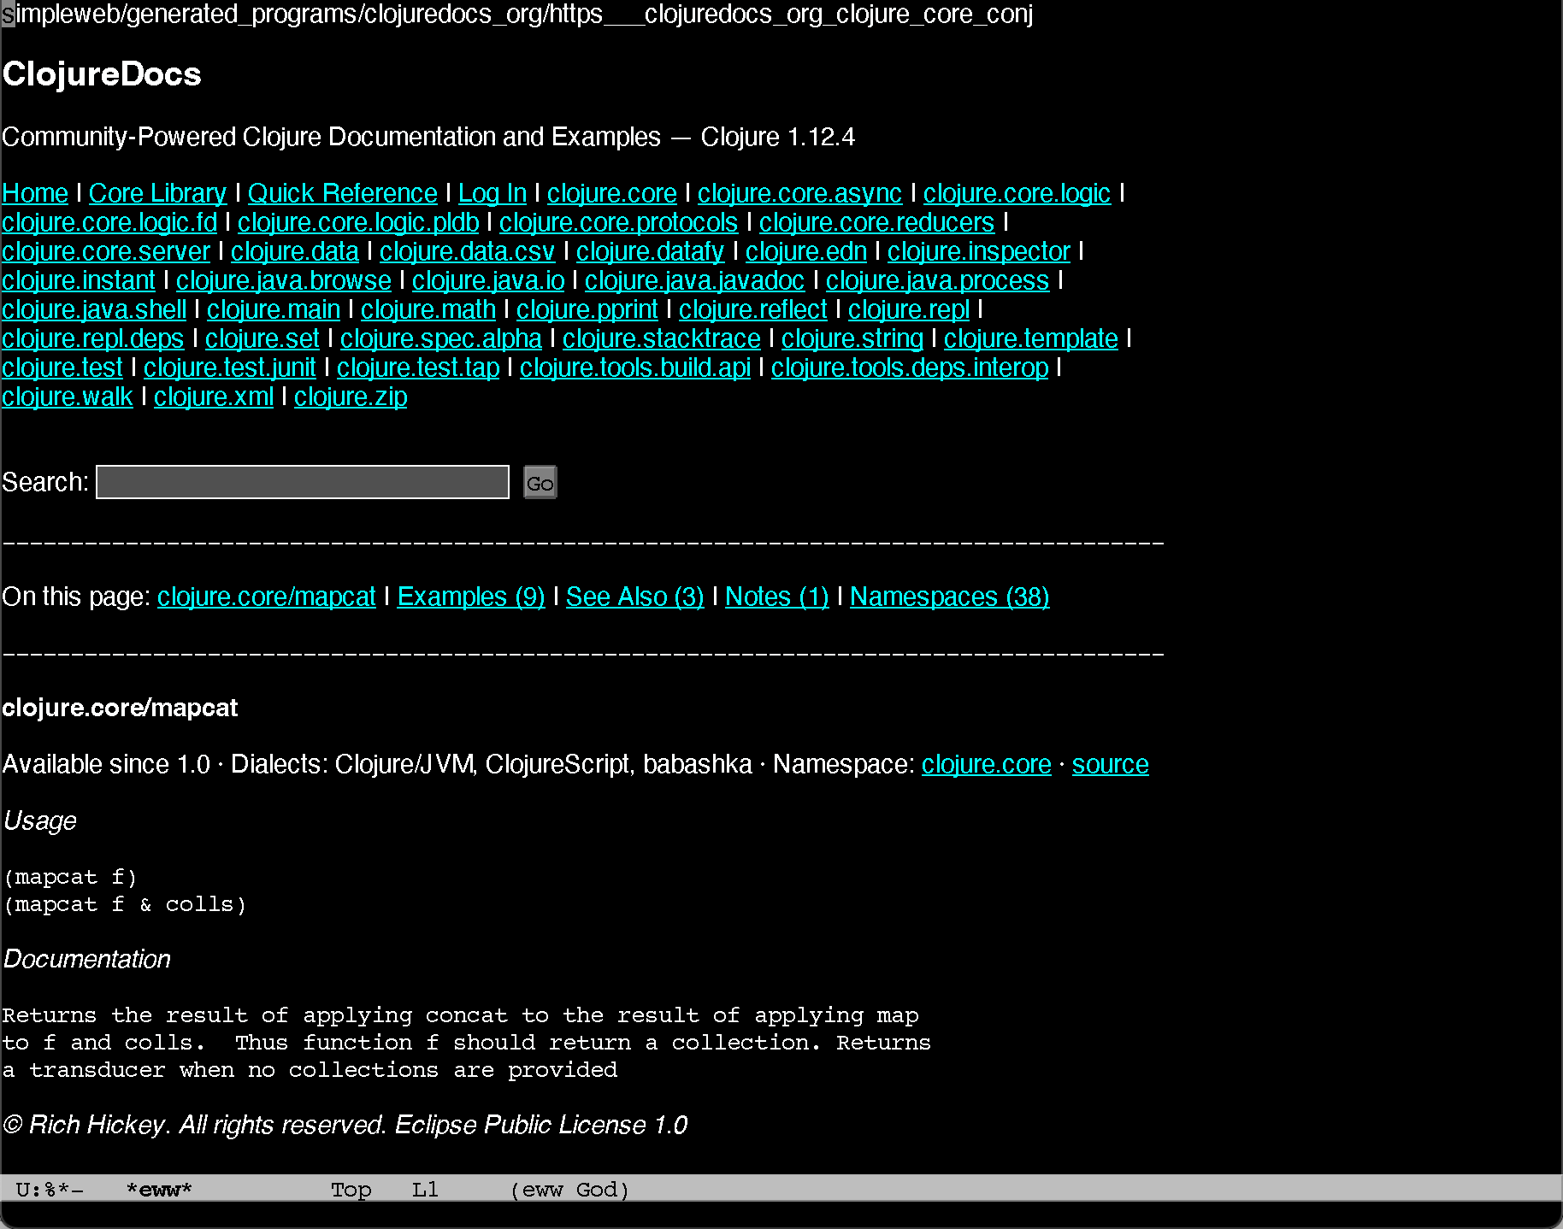Open the clojure.pprint link
Image resolution: width=1563 pixels, height=1229 pixels.
587,310
